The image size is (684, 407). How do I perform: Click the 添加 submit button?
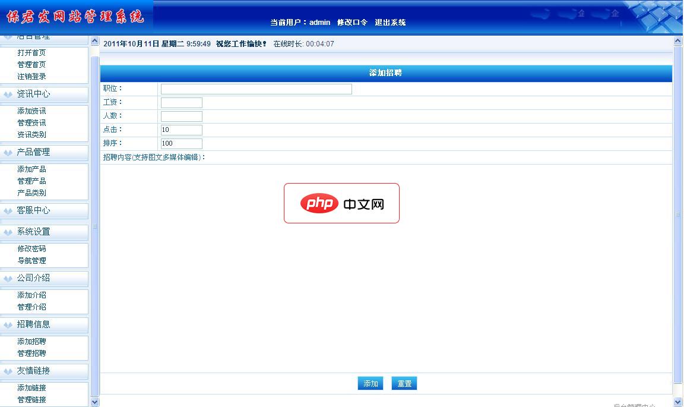point(370,383)
